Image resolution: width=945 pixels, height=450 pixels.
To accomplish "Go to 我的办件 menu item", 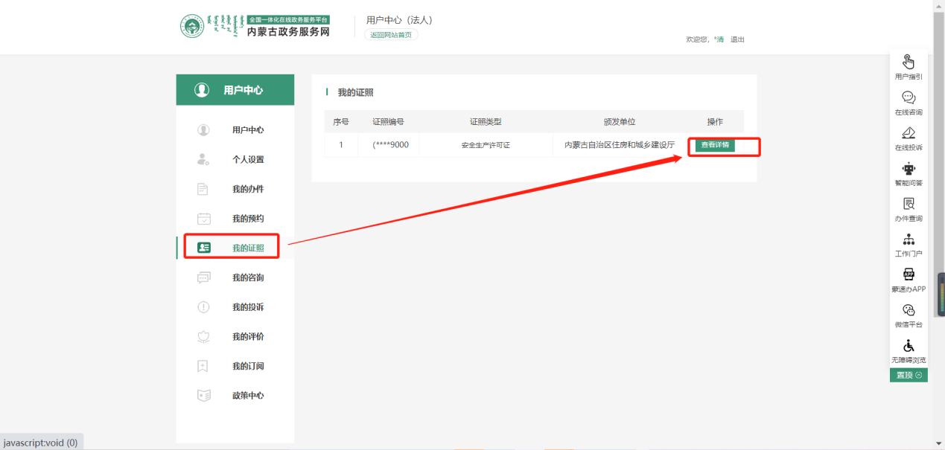I will [247, 189].
